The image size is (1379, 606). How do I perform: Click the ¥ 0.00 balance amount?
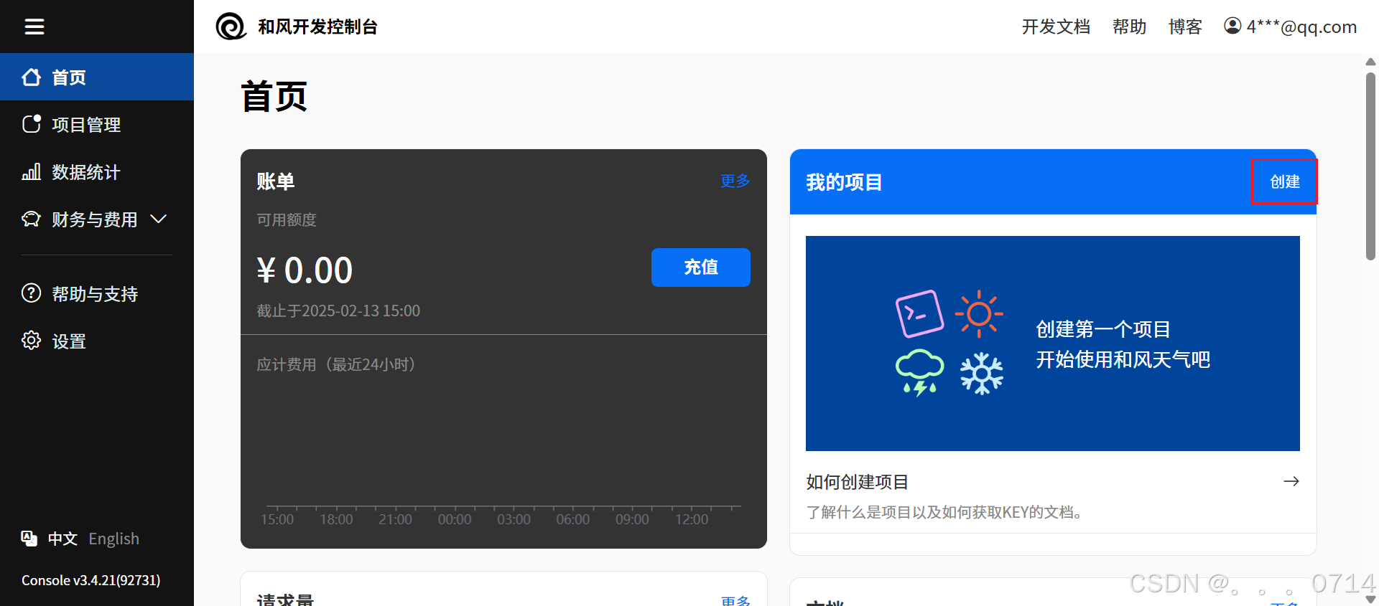coord(305,270)
